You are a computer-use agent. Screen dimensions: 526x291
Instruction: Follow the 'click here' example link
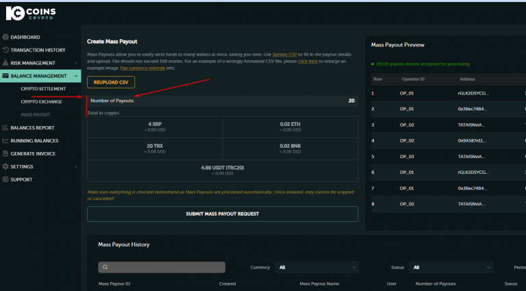tap(308, 62)
